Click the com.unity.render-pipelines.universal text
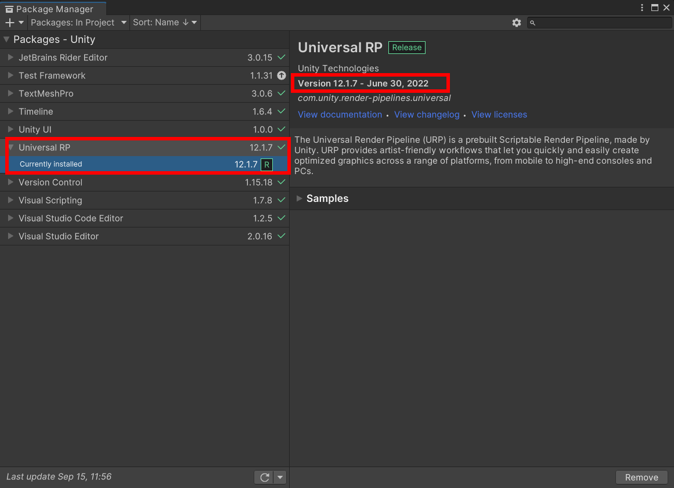The width and height of the screenshot is (674, 488). 374,98
